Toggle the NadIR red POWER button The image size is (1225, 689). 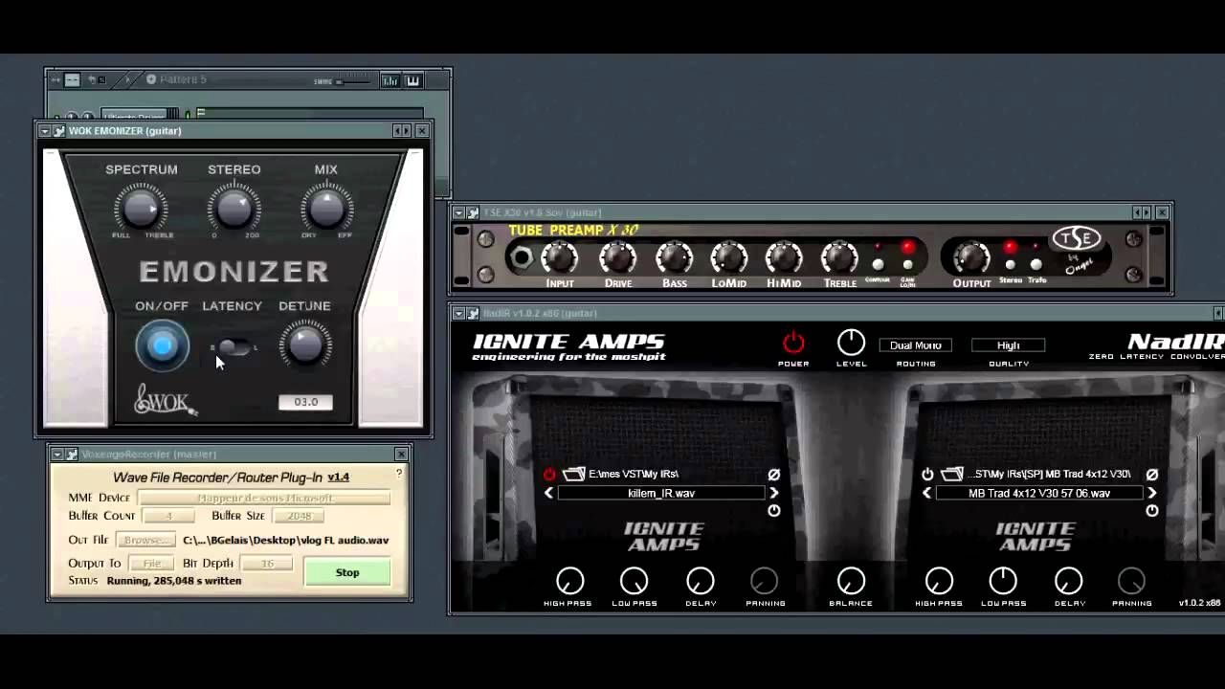tap(793, 343)
